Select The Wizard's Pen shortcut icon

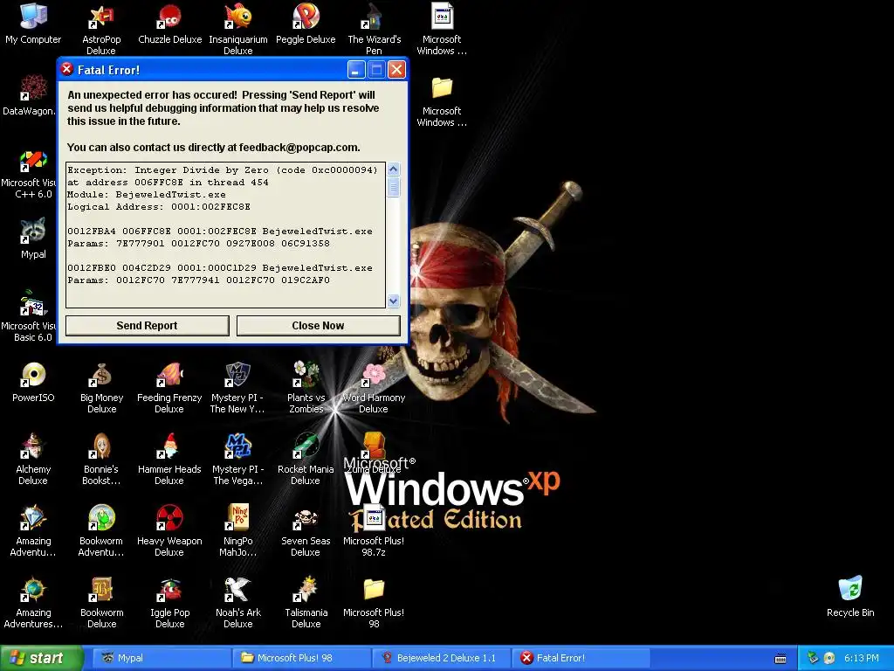click(x=374, y=16)
